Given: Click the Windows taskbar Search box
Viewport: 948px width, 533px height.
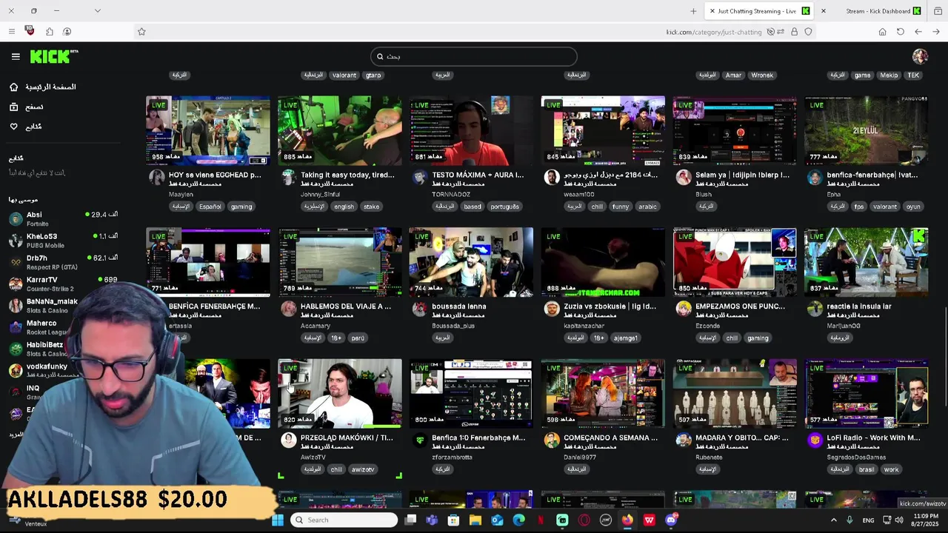Looking at the screenshot, I should [344, 520].
